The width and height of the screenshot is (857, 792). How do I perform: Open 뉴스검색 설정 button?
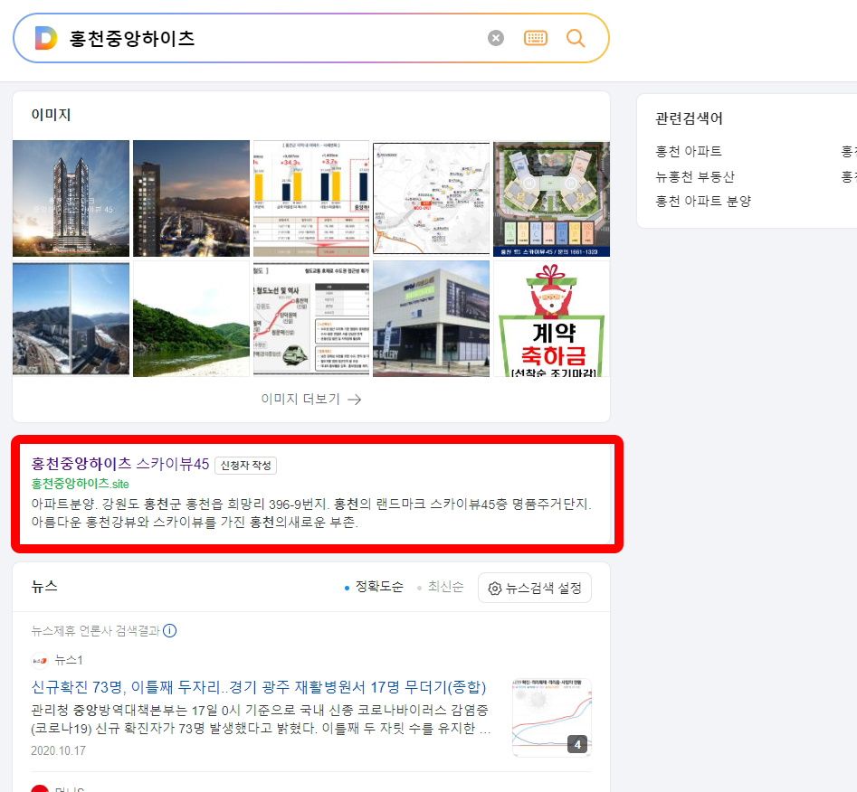coord(535,588)
